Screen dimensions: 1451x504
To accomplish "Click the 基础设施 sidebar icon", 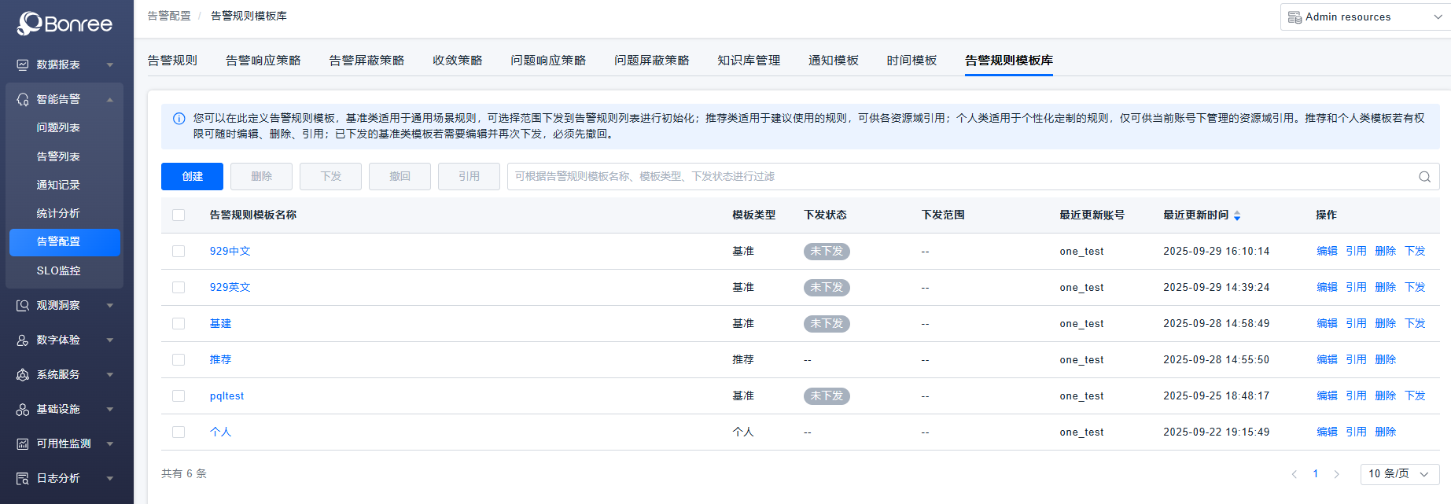I will coord(23,409).
